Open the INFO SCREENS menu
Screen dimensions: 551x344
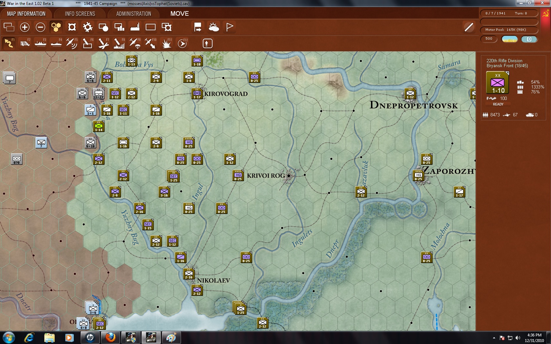click(79, 14)
